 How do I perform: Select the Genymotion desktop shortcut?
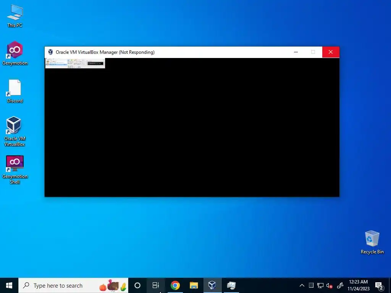tap(15, 53)
